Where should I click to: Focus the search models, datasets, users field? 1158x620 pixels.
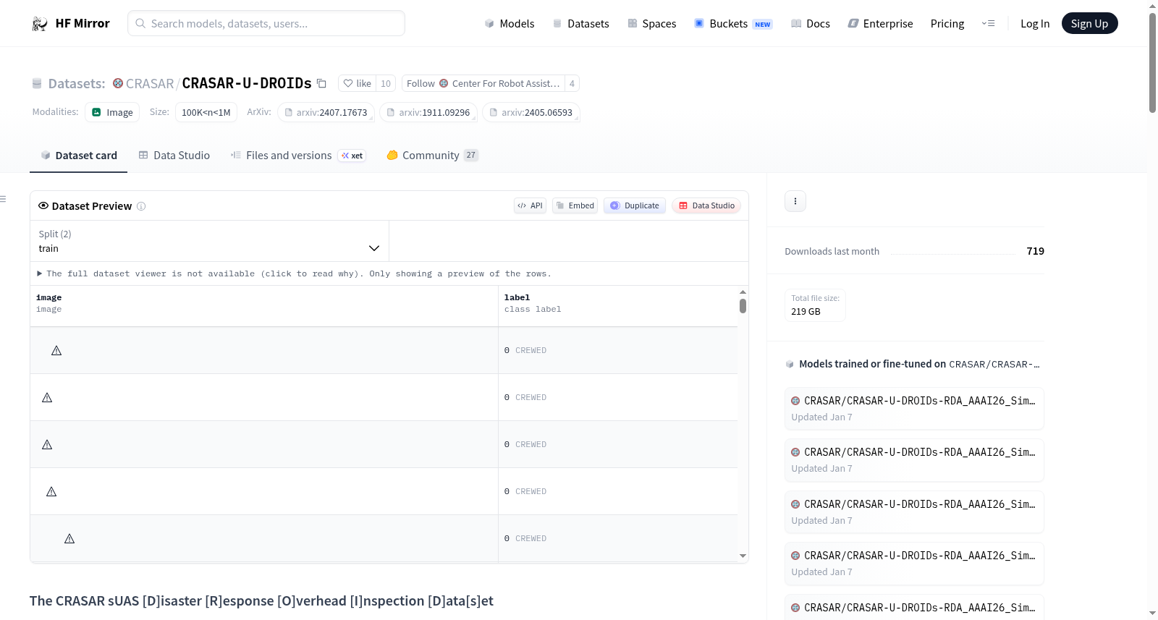tap(266, 23)
